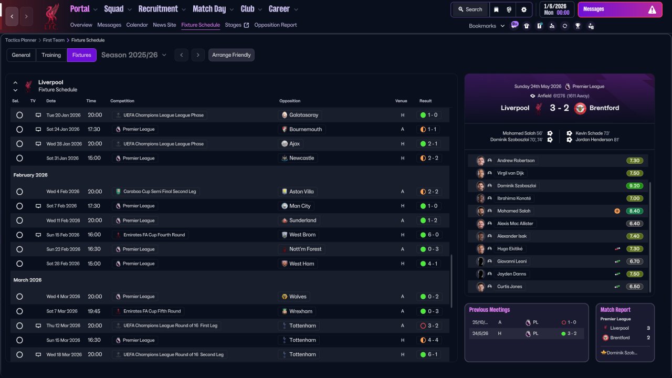Click the Wolves club badge

point(285,297)
